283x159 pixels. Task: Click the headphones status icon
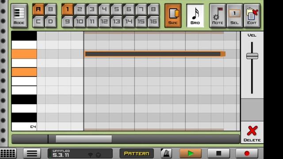point(98,155)
